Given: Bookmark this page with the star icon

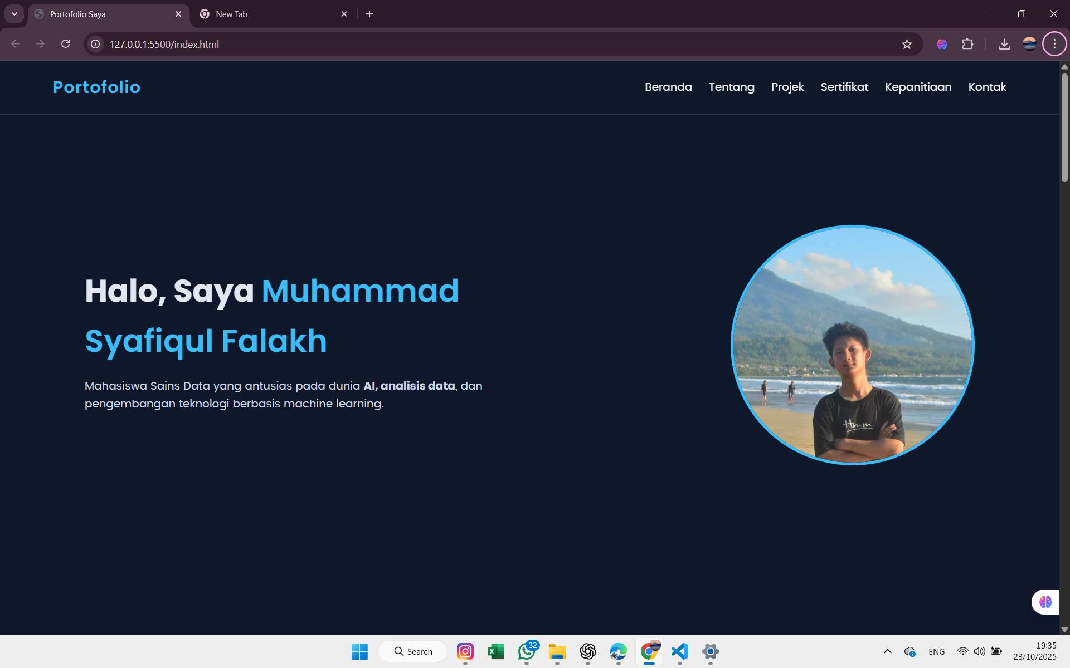Looking at the screenshot, I should (x=907, y=44).
